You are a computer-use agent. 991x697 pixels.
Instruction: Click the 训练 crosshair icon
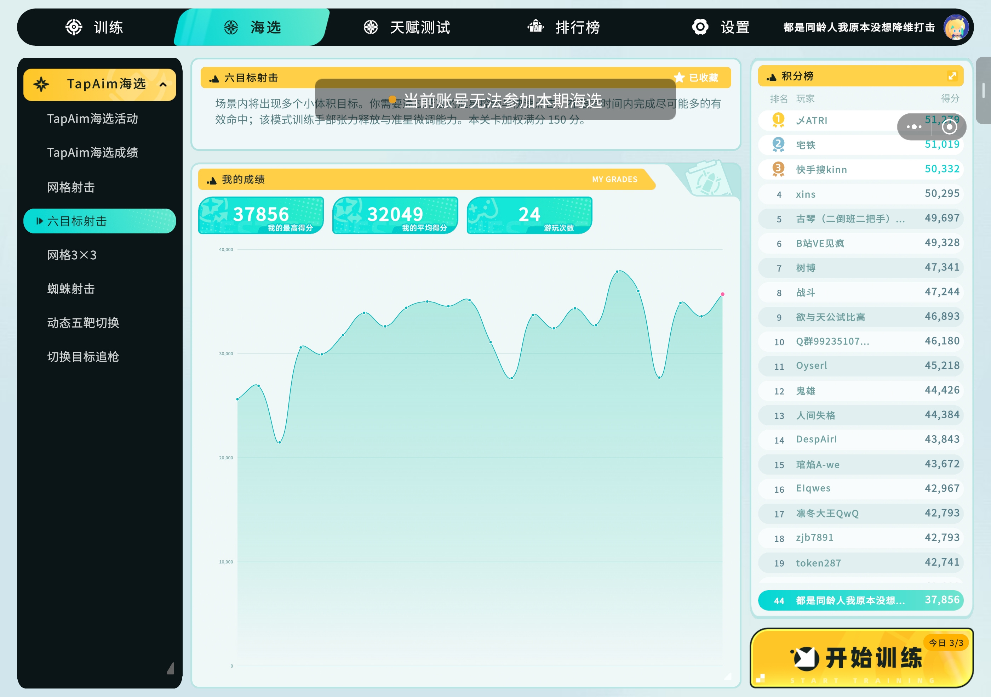tap(74, 27)
